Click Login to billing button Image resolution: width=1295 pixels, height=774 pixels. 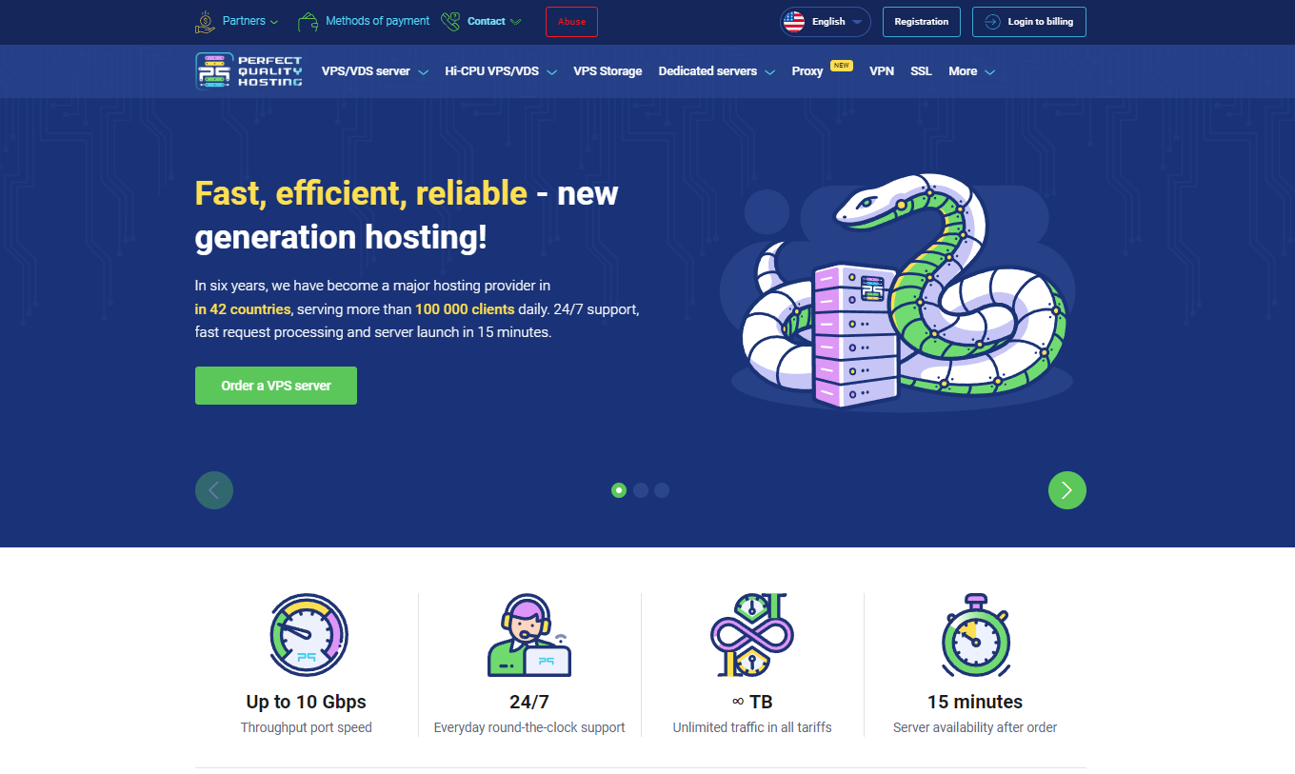(x=1029, y=22)
